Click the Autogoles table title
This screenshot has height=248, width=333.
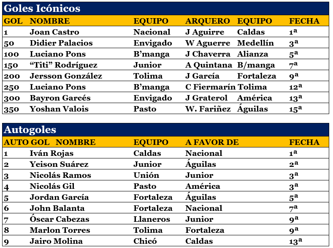[x=30, y=129]
